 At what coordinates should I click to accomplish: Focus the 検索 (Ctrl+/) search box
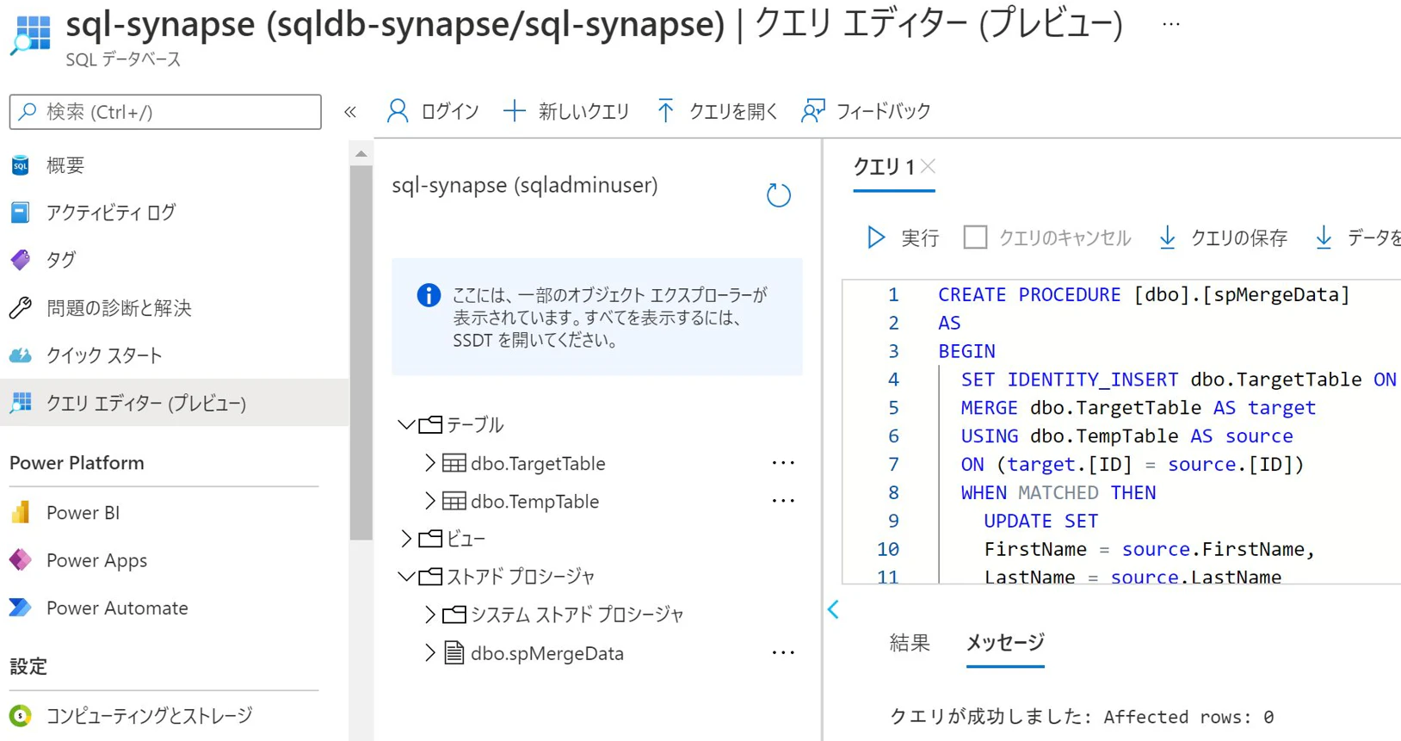tap(165, 112)
